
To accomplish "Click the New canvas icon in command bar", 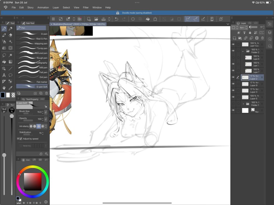I will point(89,19).
